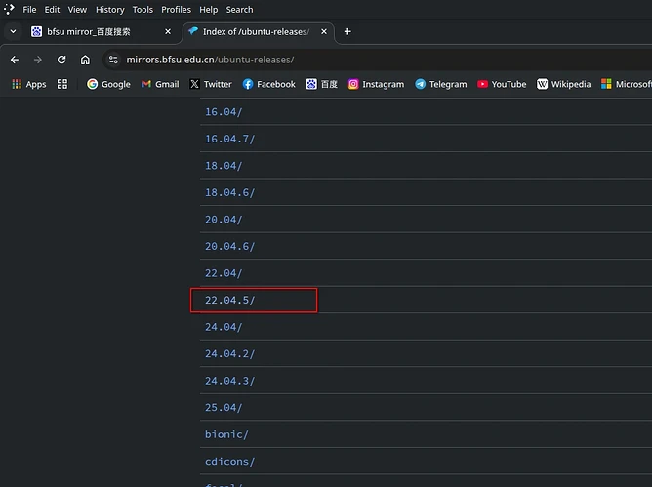Go to the browser home page

(85, 60)
